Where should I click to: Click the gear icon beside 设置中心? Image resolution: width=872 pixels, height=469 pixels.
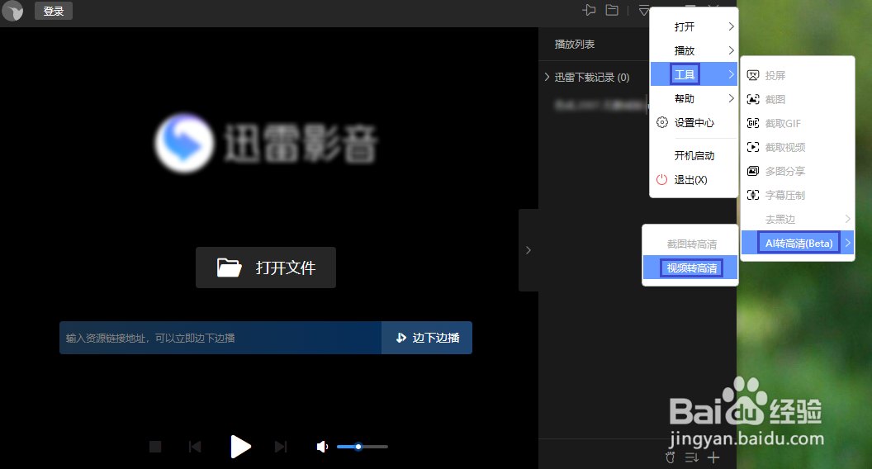[x=661, y=122]
